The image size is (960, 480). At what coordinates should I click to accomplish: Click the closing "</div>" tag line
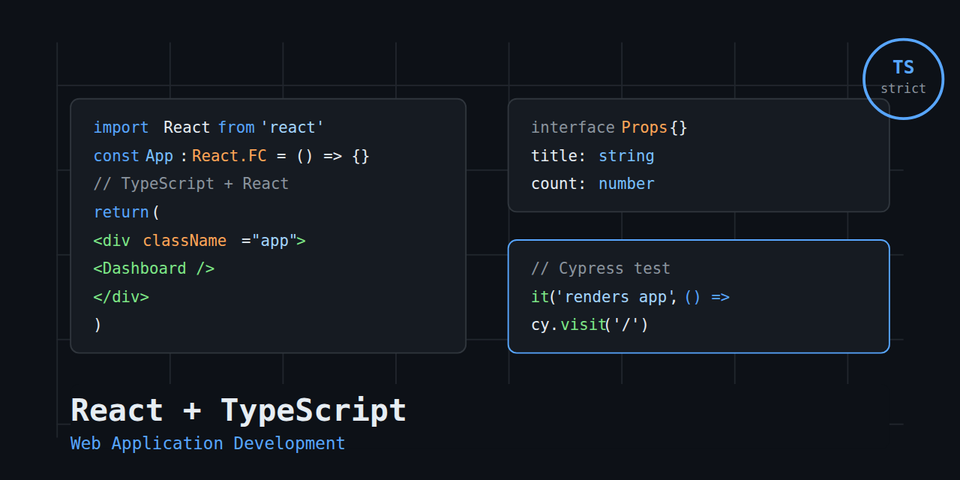pyautogui.click(x=121, y=297)
